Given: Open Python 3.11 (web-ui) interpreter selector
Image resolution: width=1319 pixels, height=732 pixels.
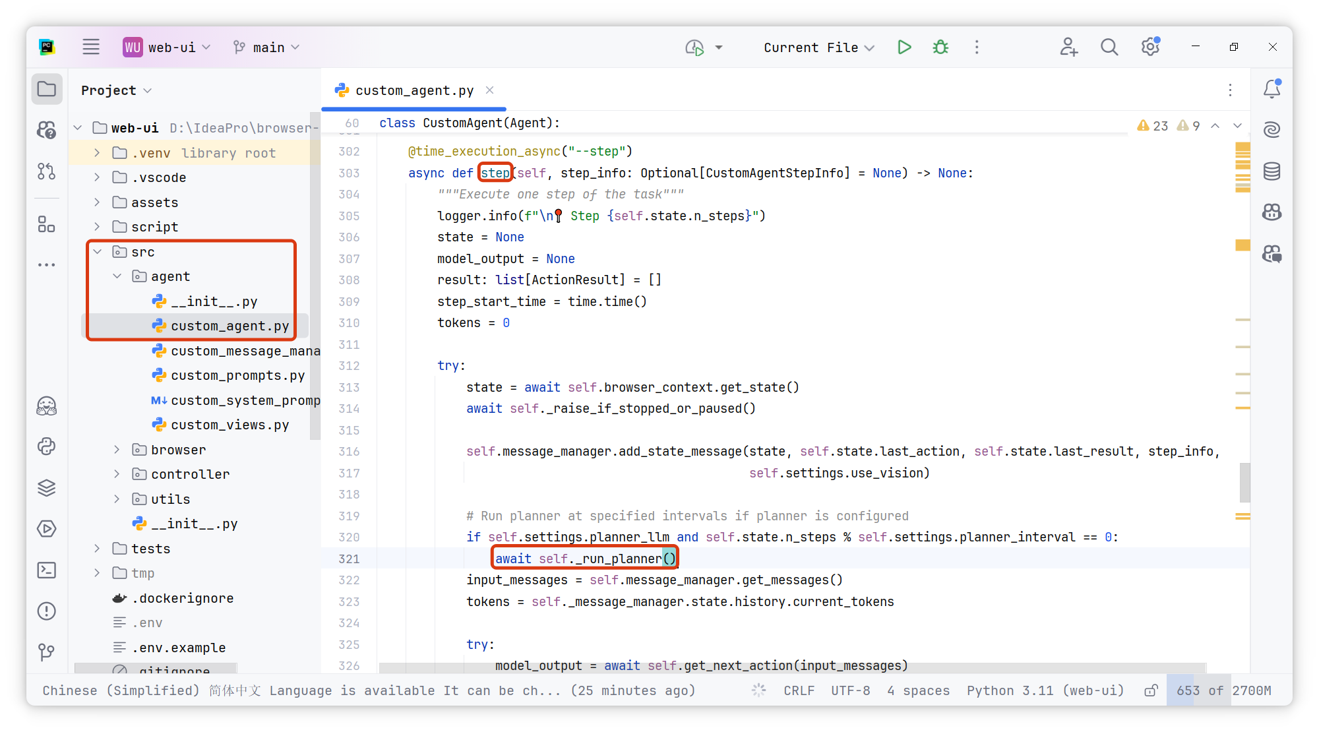Looking at the screenshot, I should [1045, 690].
